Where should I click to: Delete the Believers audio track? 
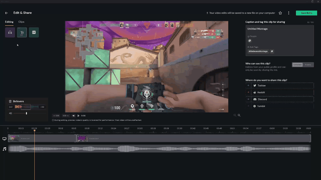(10, 101)
